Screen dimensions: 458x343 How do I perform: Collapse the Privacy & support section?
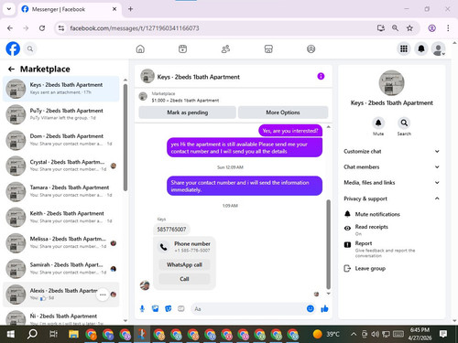coord(391,198)
